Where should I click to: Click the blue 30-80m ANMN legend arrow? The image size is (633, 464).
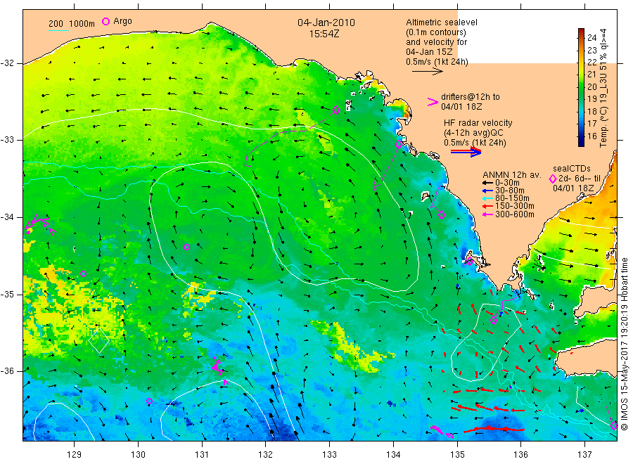487,191
